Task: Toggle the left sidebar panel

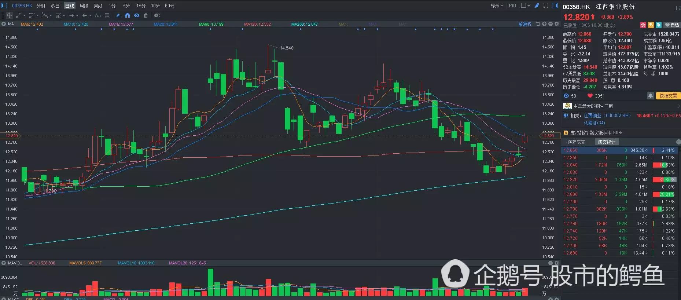Action: click(4, 6)
